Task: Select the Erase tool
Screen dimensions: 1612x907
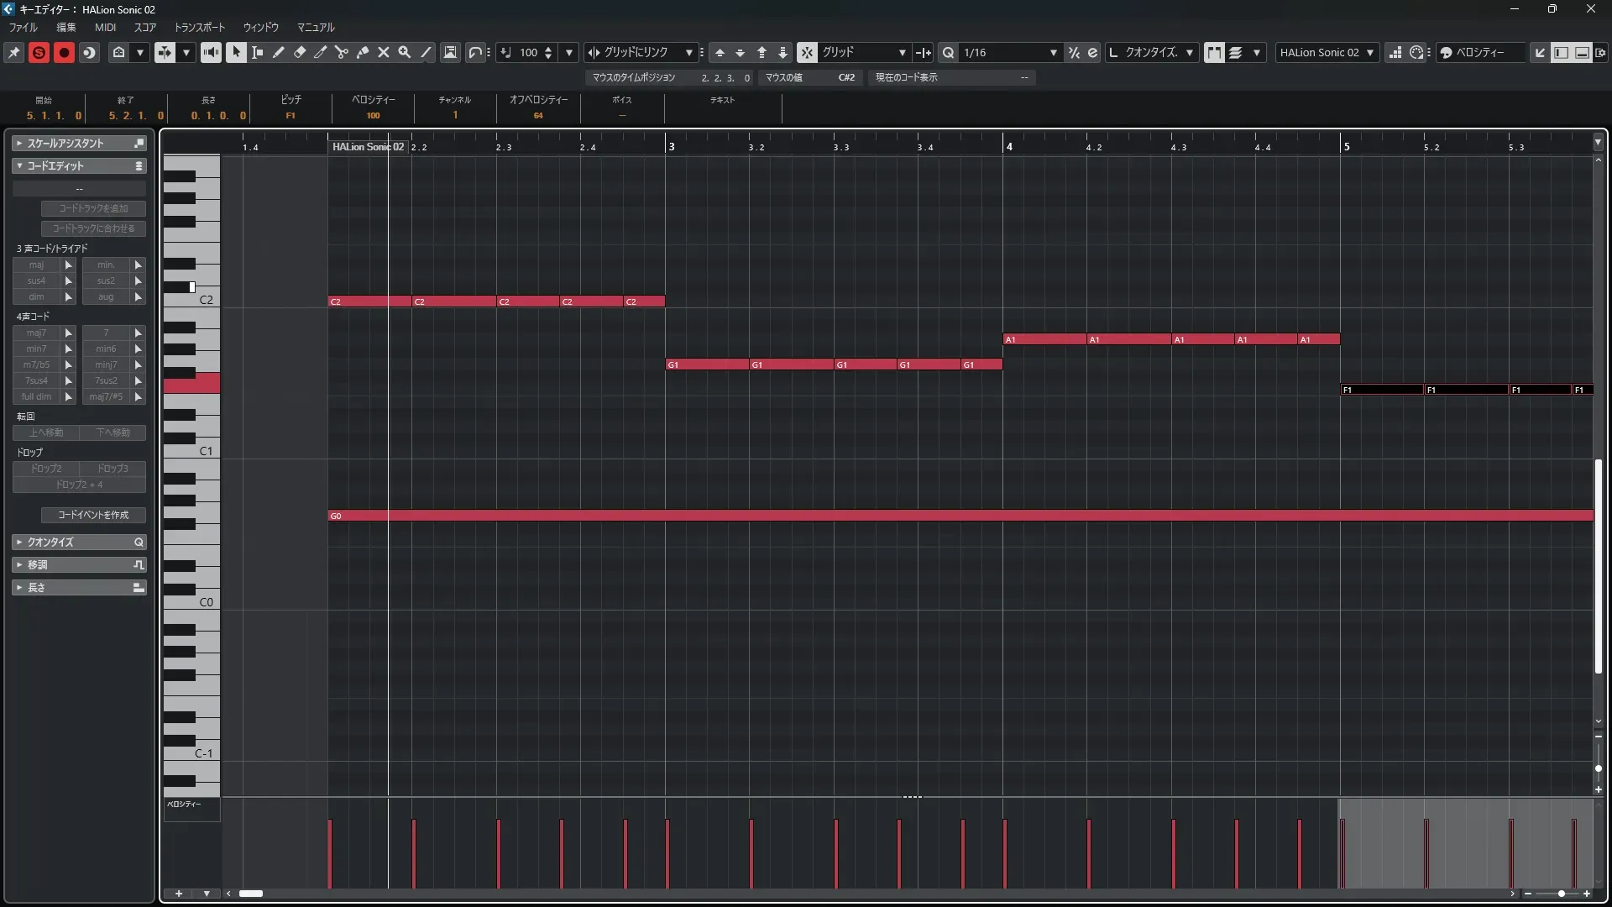Action: coord(300,52)
